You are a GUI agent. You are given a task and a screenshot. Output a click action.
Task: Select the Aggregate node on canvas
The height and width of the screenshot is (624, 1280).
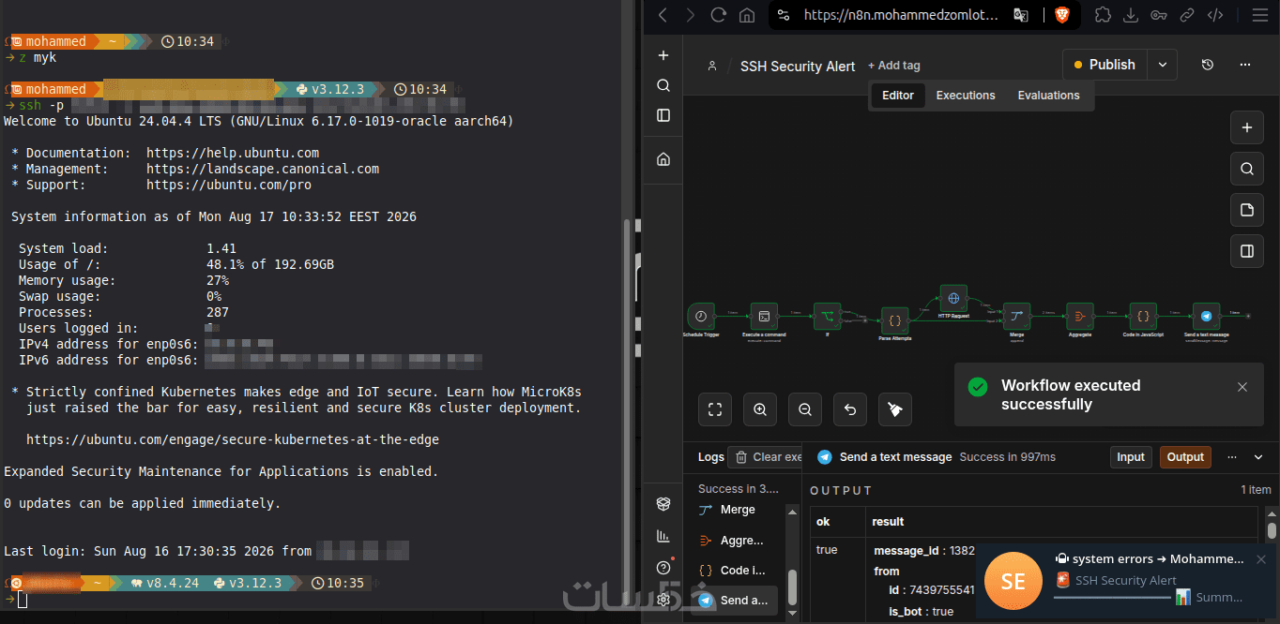coord(1079,316)
